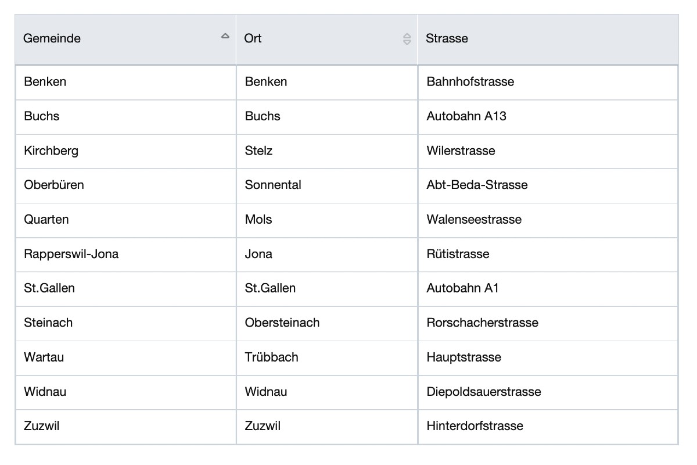Viewport: 697px width, 465px height.
Task: Select the Mols Ort cell
Action: click(258, 219)
